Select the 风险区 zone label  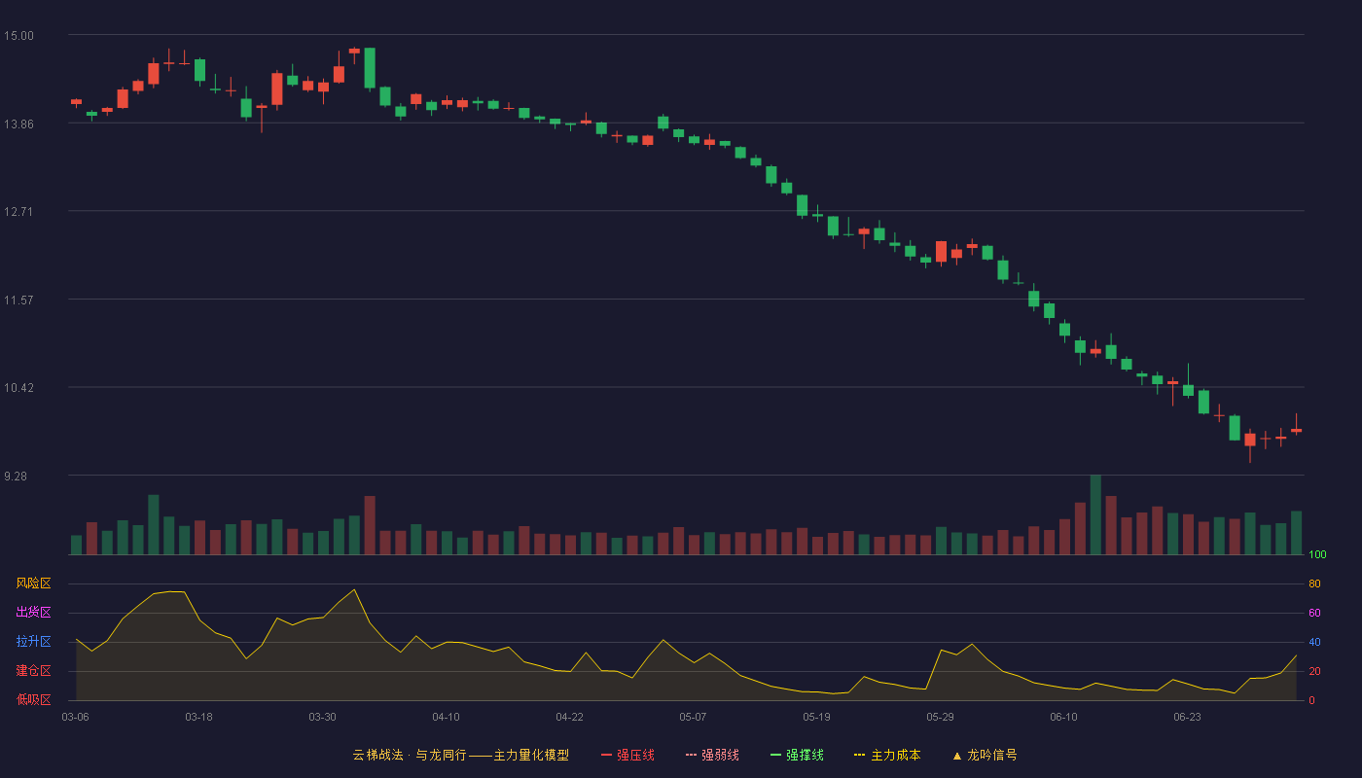pyautogui.click(x=33, y=583)
